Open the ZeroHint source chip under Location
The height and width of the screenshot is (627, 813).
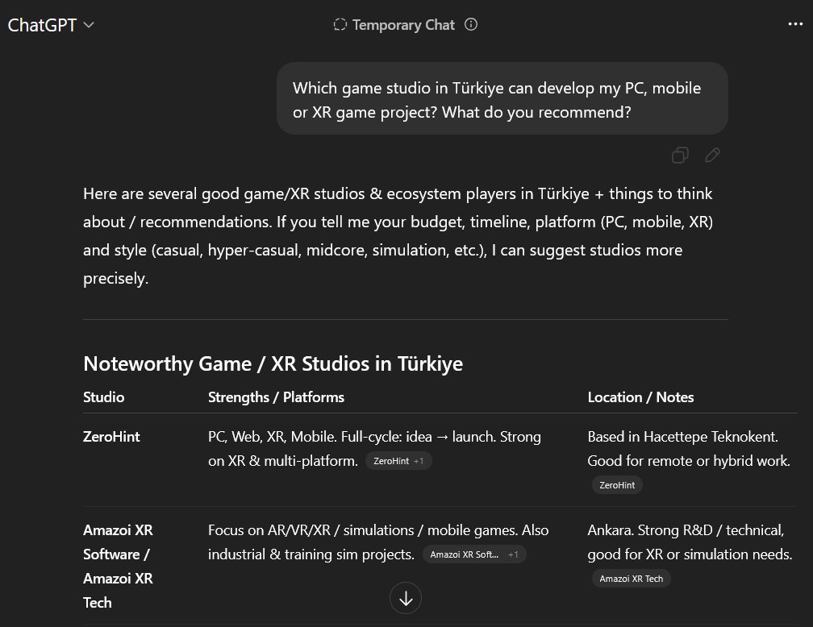point(617,485)
